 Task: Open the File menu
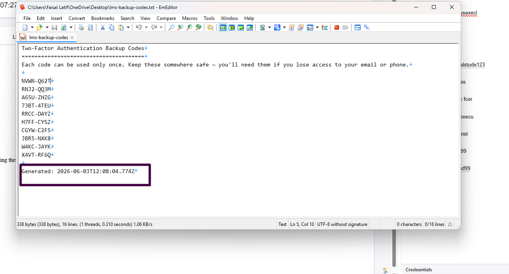(27, 18)
